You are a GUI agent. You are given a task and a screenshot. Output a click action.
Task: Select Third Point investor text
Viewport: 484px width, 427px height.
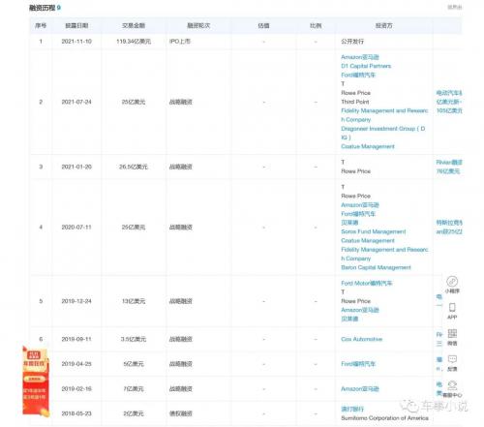click(355, 102)
